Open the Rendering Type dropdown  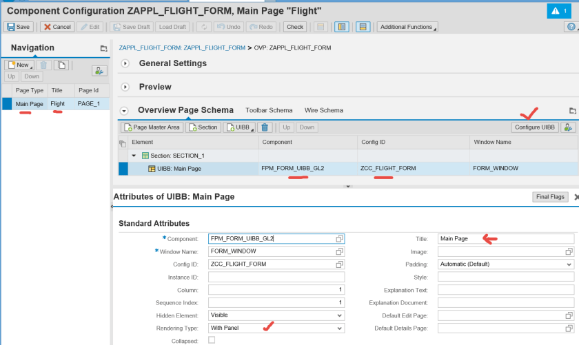[338, 328]
